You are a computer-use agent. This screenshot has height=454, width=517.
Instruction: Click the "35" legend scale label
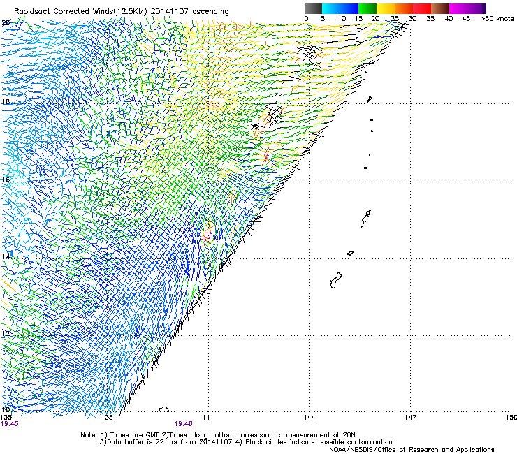point(430,19)
